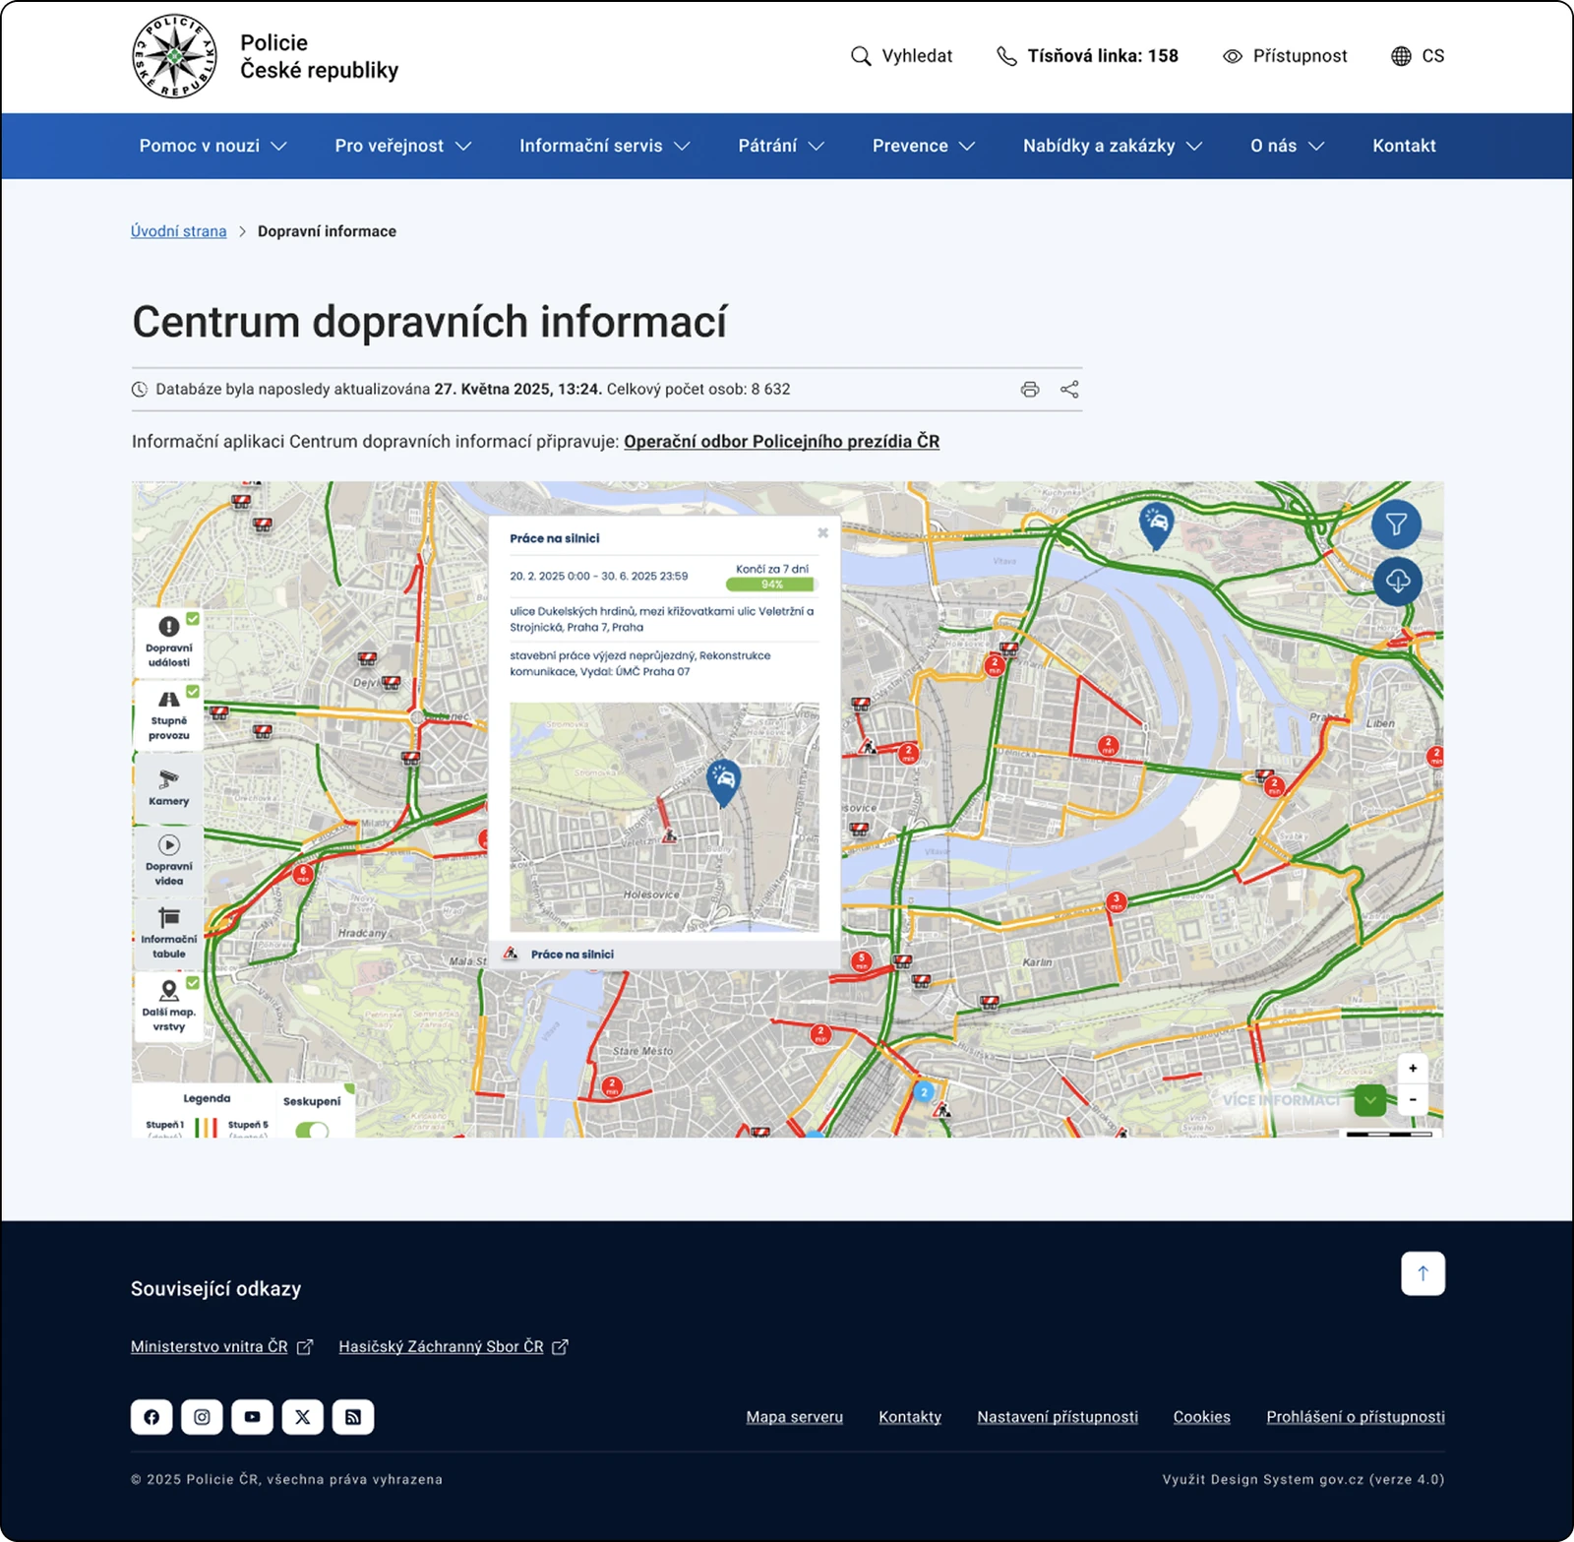Uncheck the Stupně provozu checkbox
Viewport: 1574px width, 1542px height.
(x=193, y=692)
